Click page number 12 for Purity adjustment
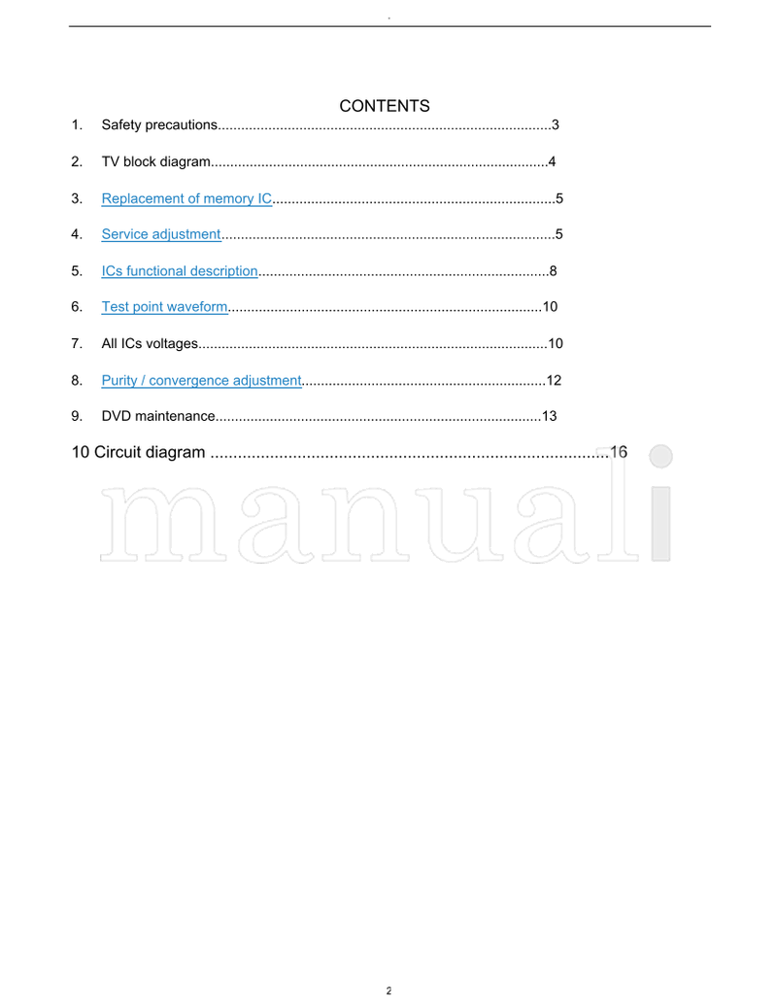Viewport: 777px width, 1007px height. coord(555,380)
